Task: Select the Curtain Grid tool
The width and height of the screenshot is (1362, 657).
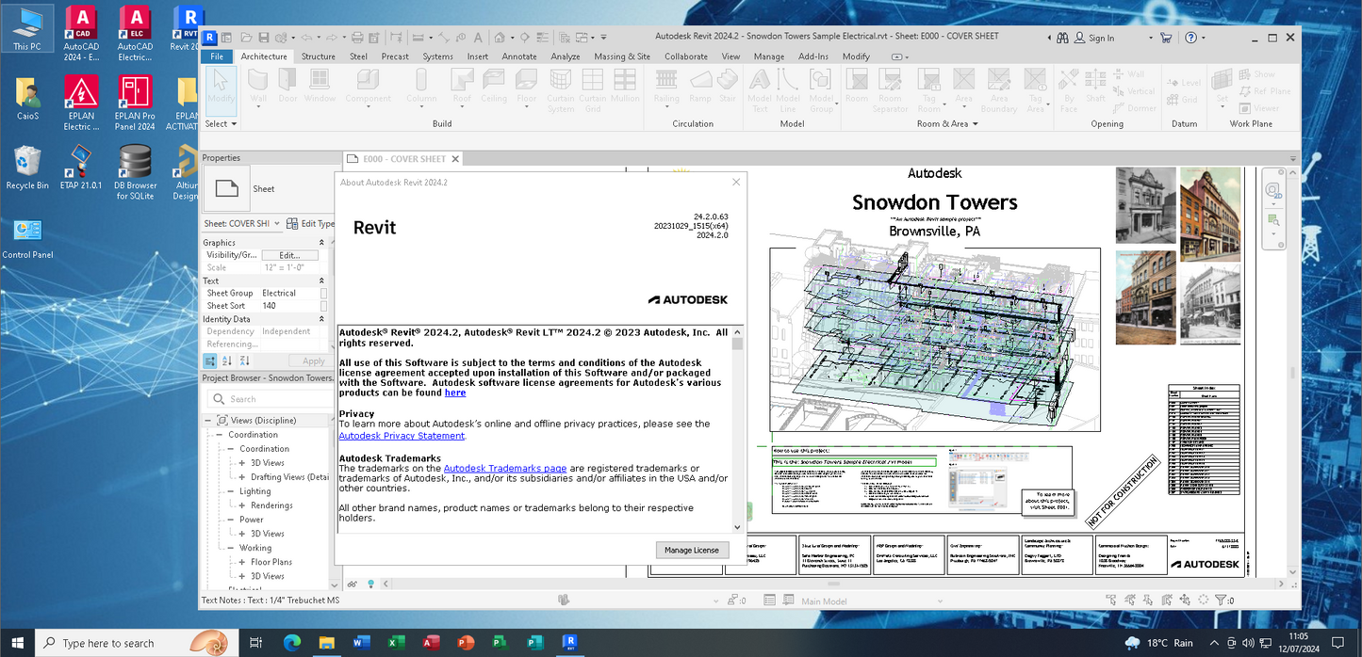Action: [593, 91]
